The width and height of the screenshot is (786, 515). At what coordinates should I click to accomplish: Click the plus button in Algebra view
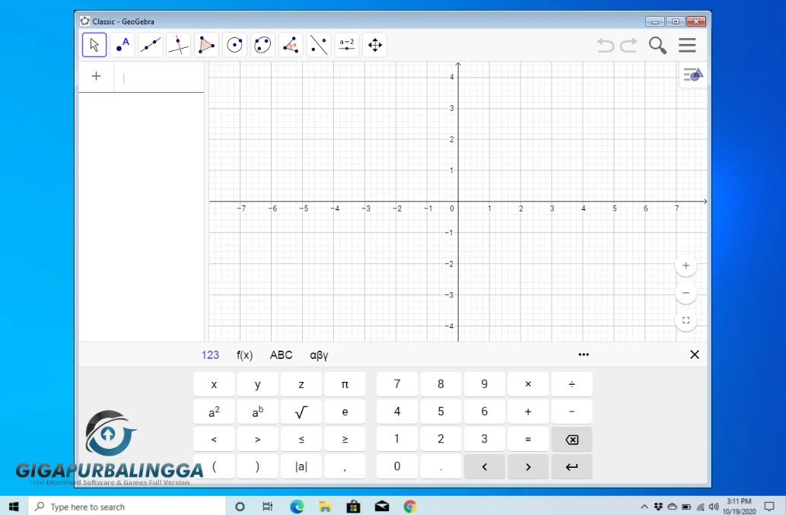point(96,76)
